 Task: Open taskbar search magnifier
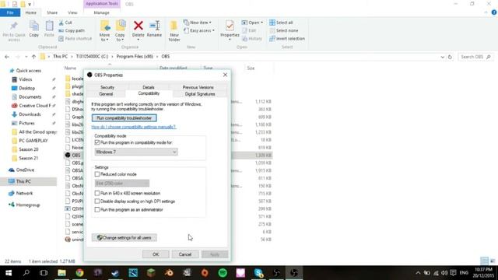click(26, 273)
